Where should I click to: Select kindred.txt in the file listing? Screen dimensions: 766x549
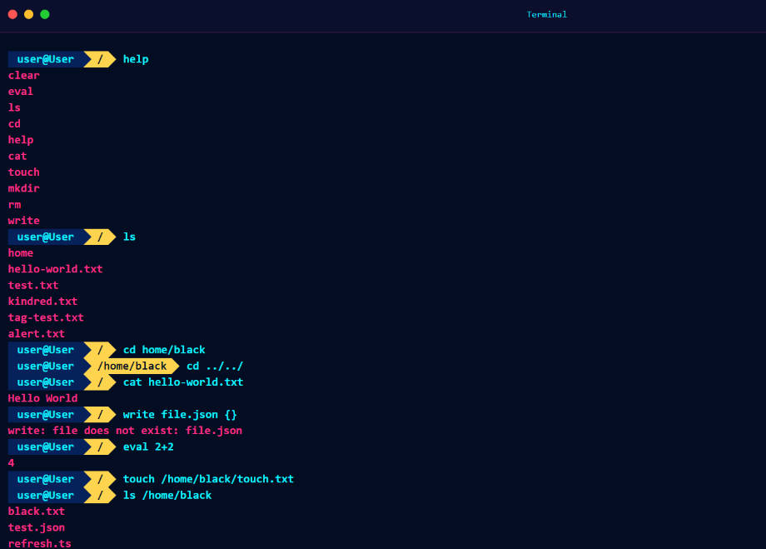[x=42, y=302]
